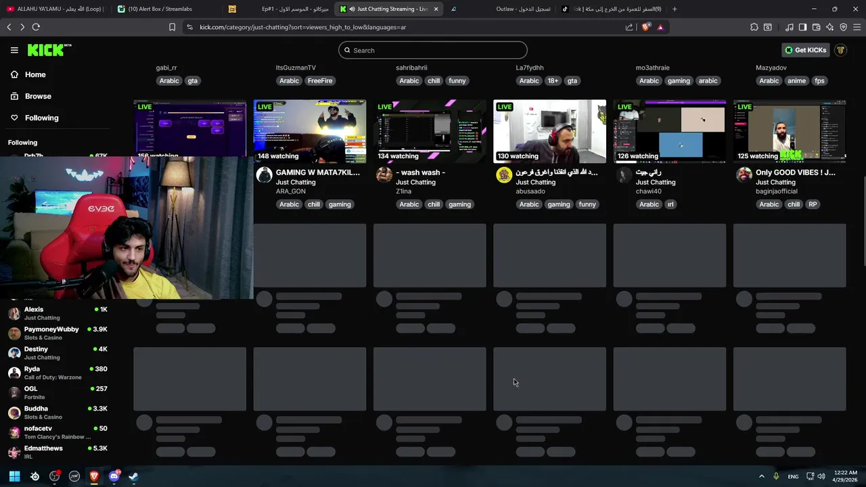Go back with browser back arrow
The image size is (866, 487).
(x=9, y=27)
